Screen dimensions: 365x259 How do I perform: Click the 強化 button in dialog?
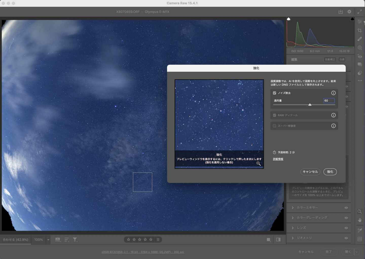(330, 172)
